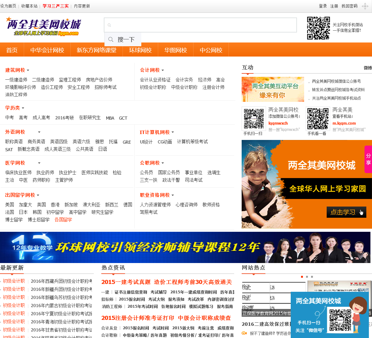The height and width of the screenshot is (338, 372).
Task: Expand the 职业资格网校 dropdown arrow
Action: (x=173, y=195)
